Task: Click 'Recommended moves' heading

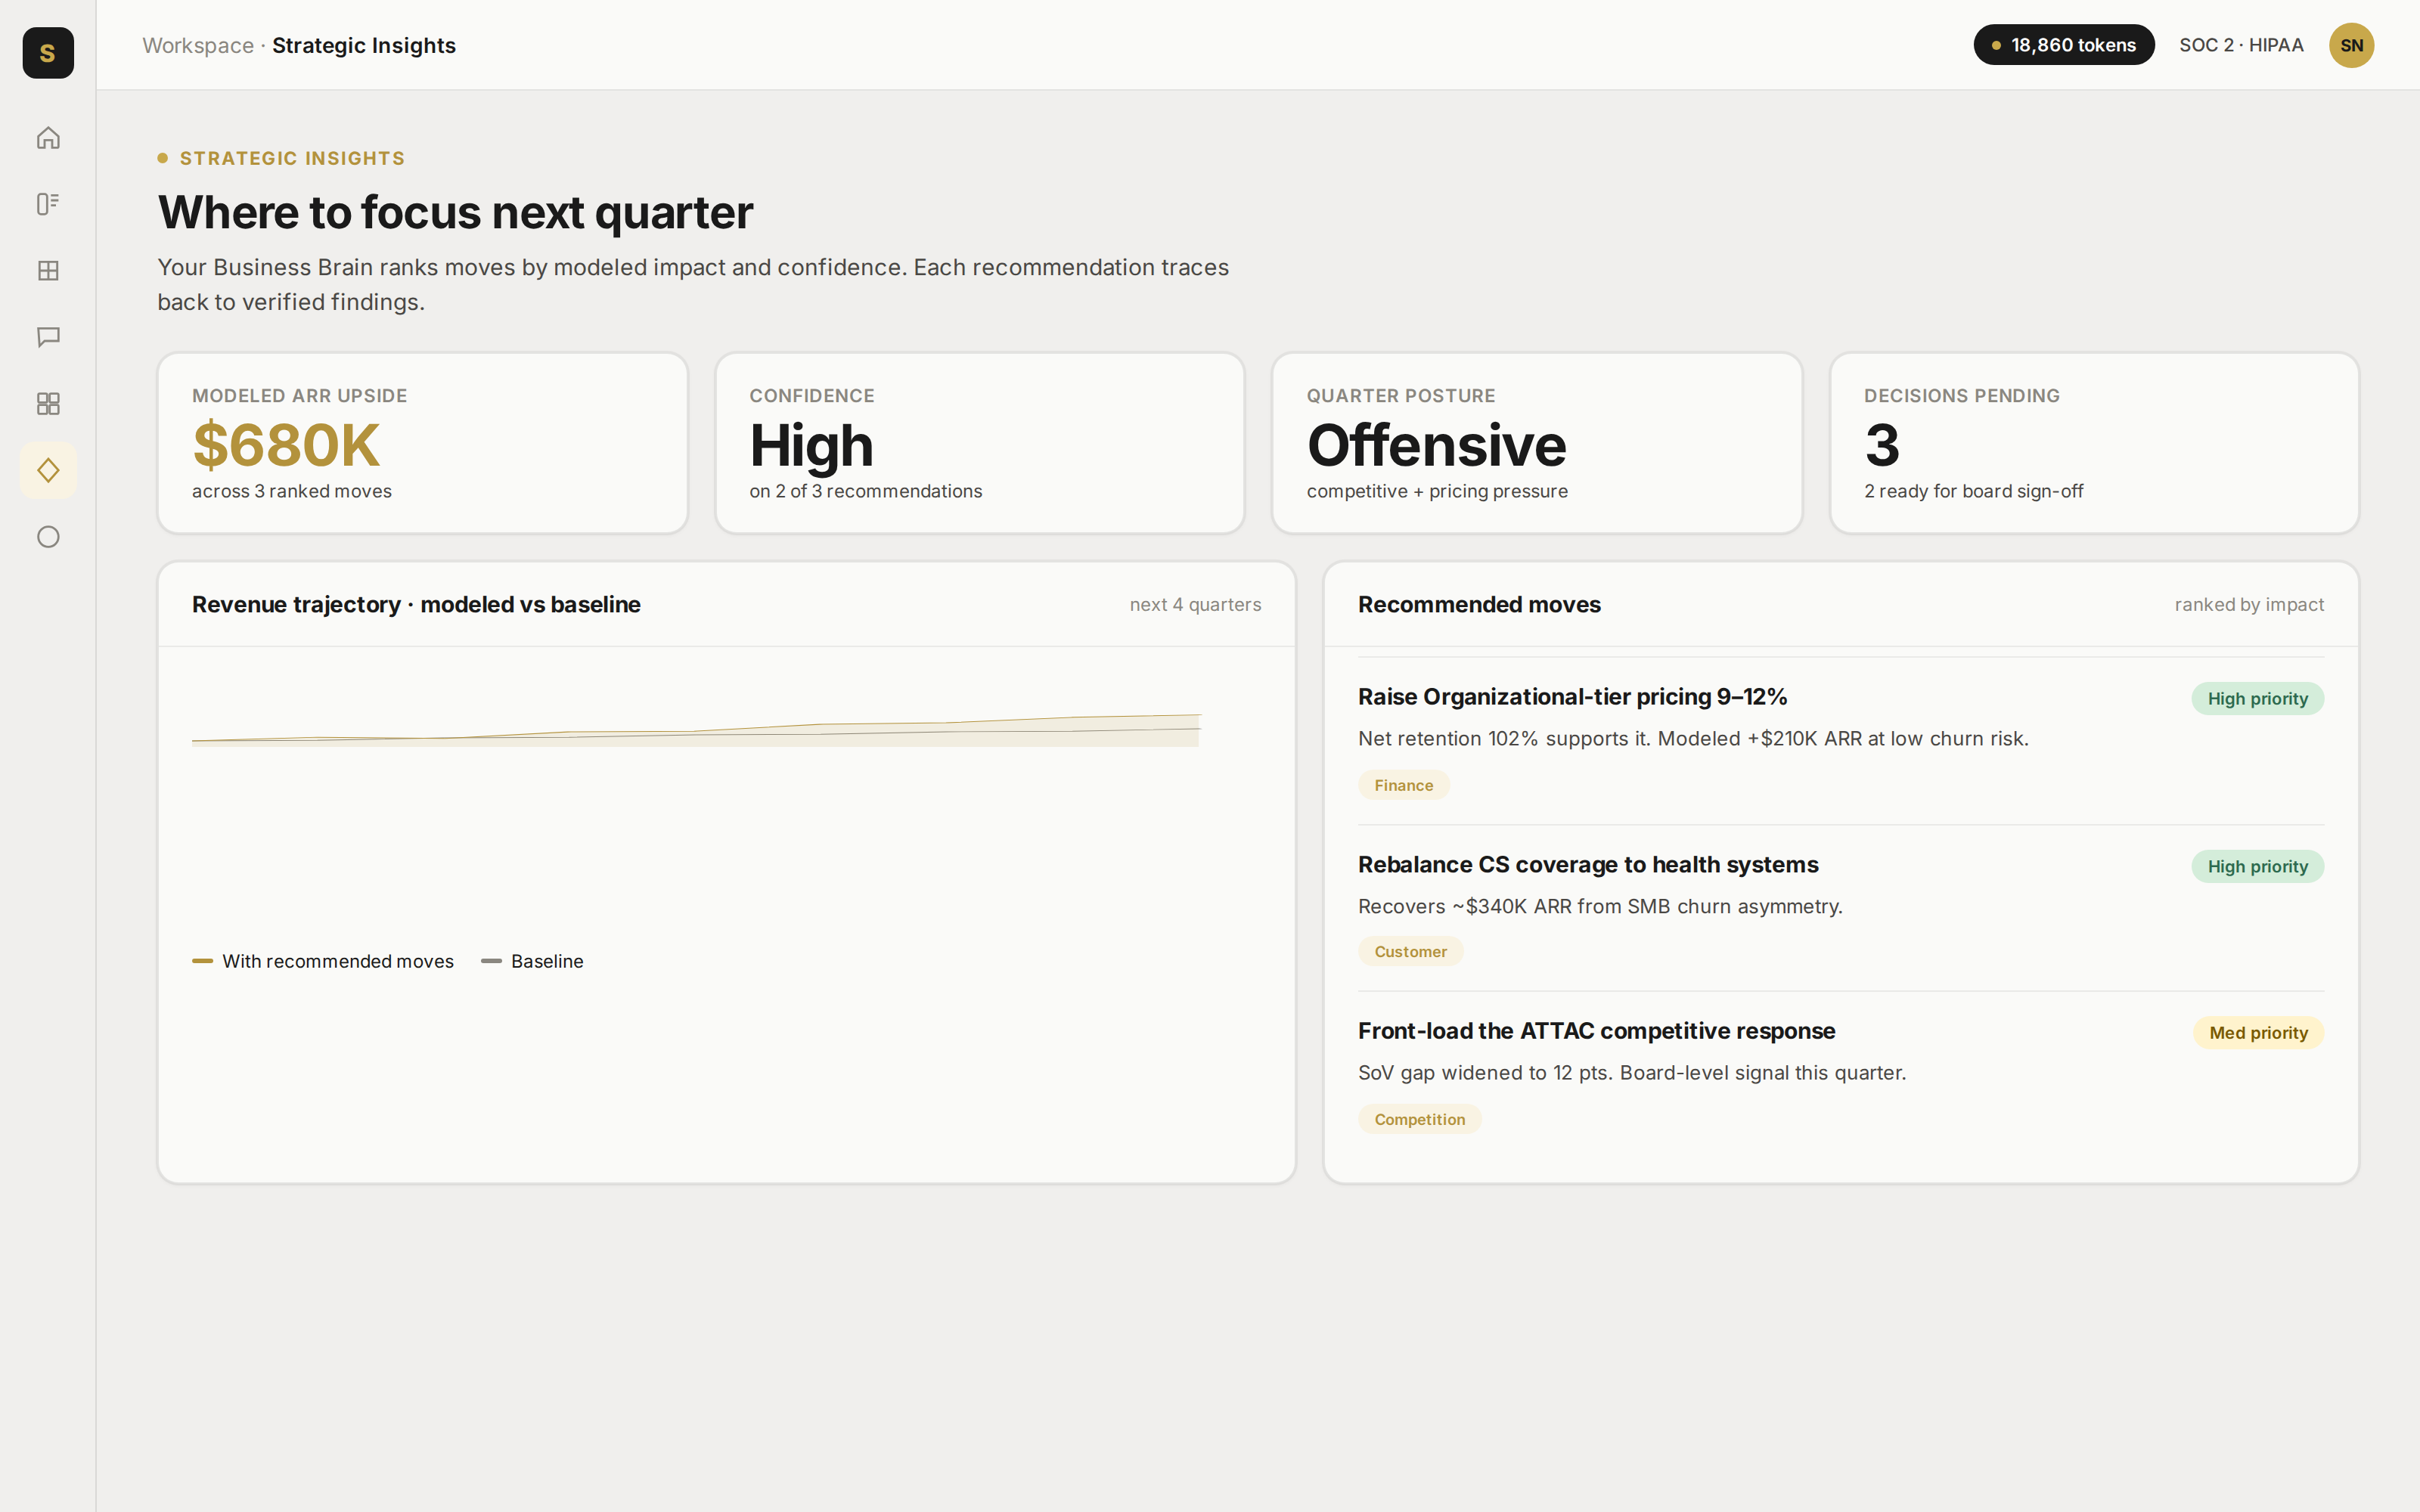Action: (x=1479, y=605)
